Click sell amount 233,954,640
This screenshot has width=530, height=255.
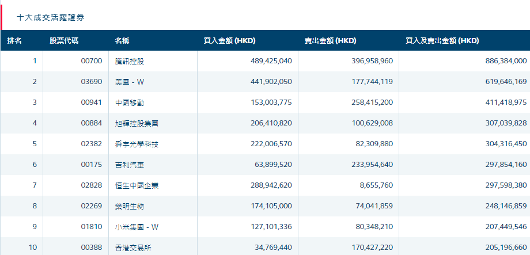click(372, 165)
